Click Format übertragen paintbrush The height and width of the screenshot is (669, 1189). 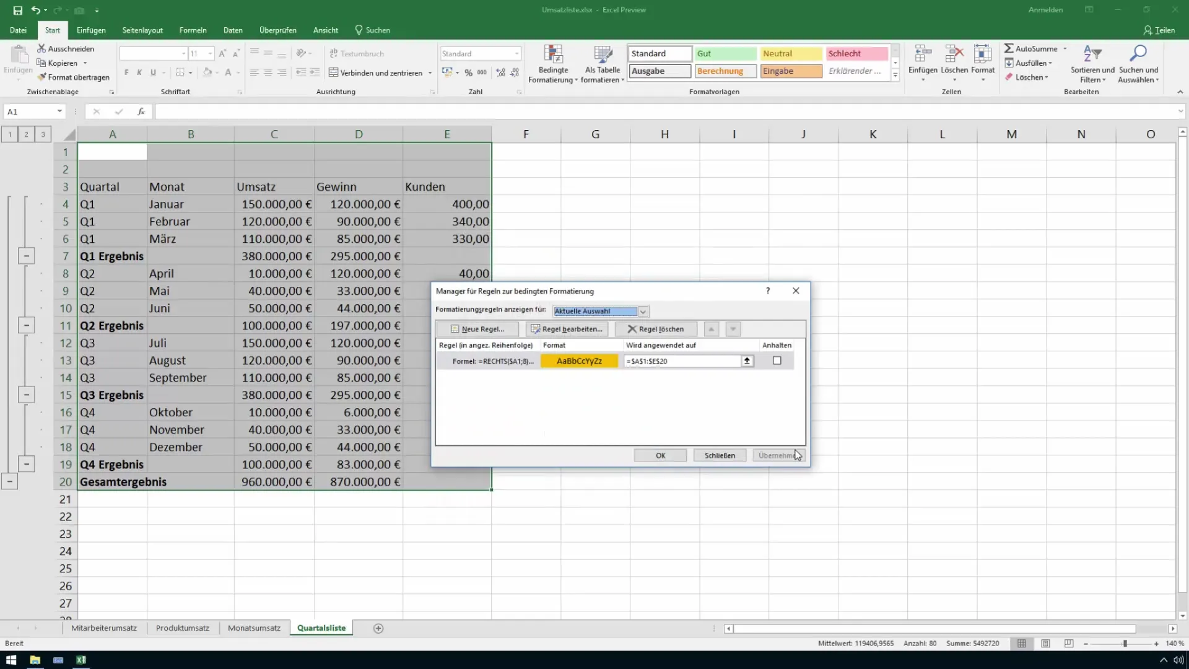tap(42, 77)
